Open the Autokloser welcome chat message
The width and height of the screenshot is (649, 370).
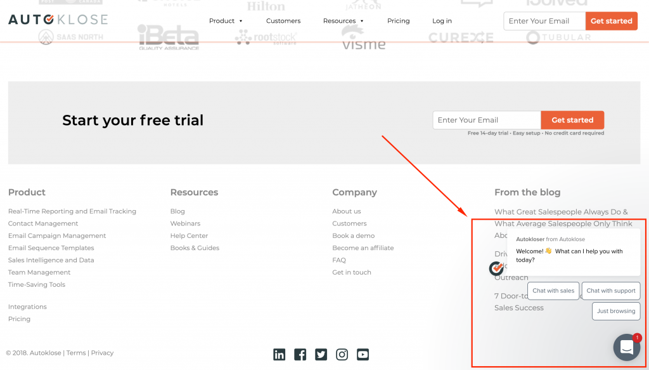click(x=574, y=252)
